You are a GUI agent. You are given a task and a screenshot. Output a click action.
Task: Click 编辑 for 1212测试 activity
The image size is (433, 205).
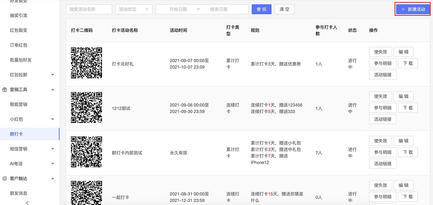point(403,96)
